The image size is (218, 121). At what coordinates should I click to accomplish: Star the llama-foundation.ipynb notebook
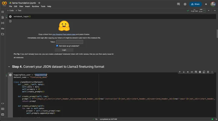point(39,3)
